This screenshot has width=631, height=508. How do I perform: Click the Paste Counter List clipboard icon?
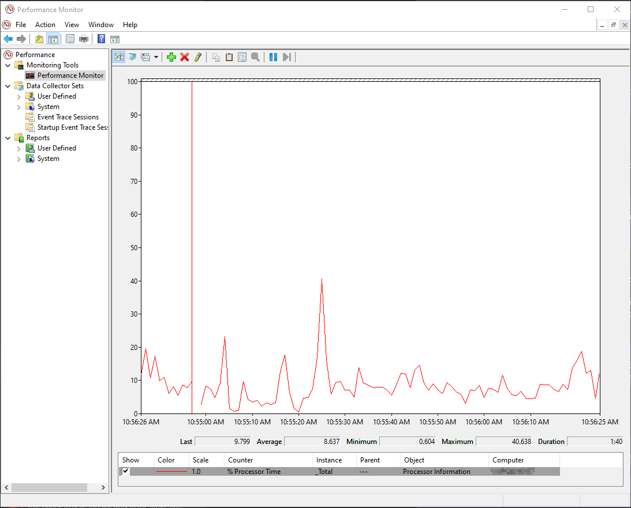229,57
